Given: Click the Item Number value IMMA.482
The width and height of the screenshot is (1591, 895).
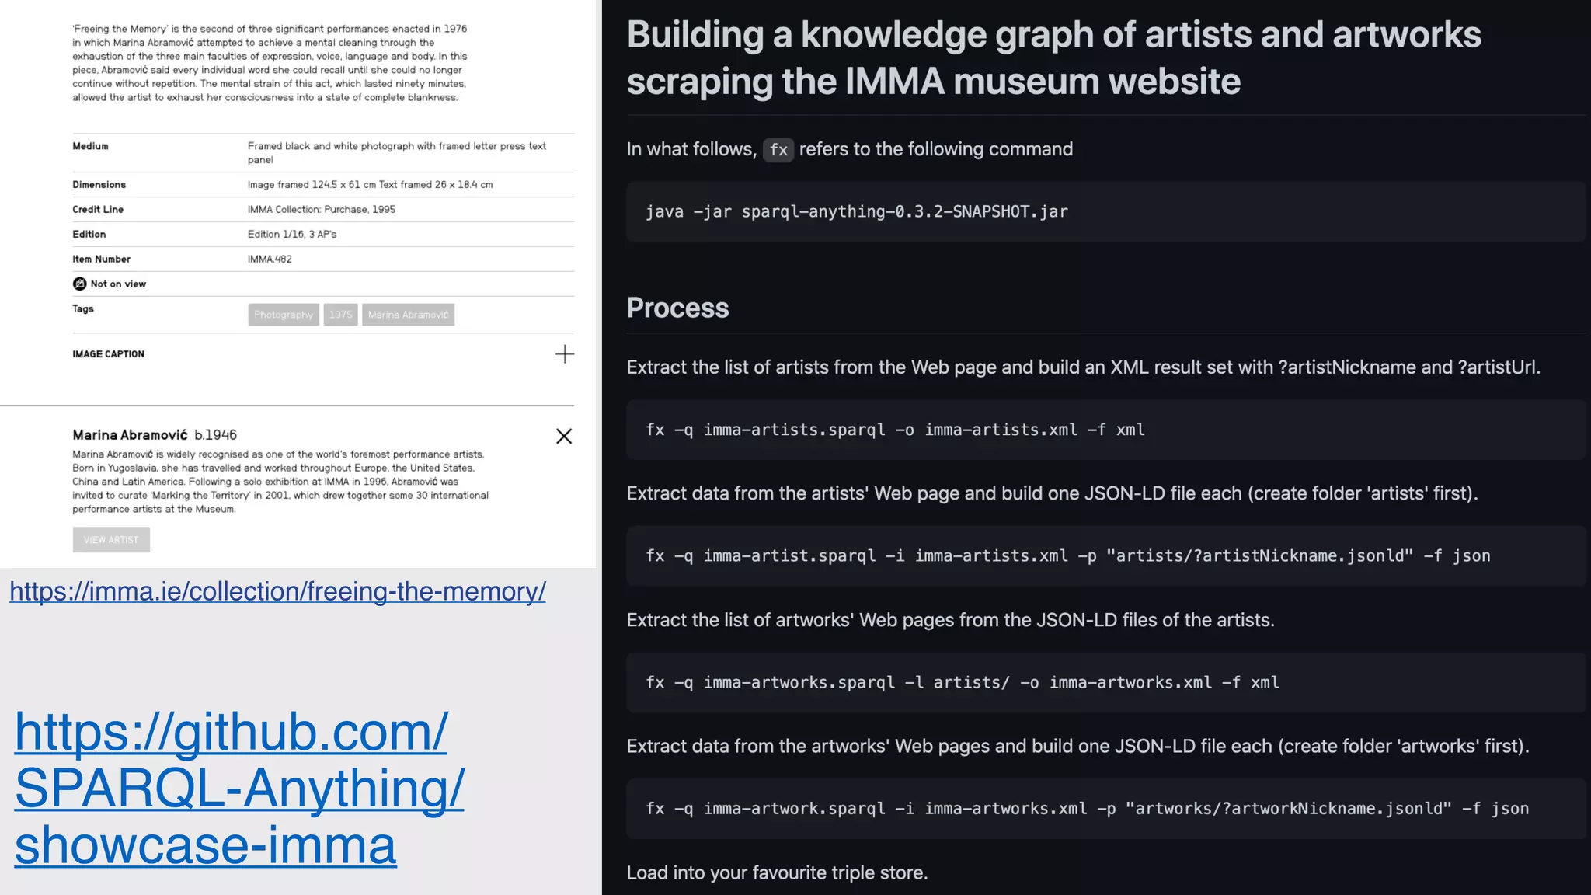Looking at the screenshot, I should coord(270,259).
